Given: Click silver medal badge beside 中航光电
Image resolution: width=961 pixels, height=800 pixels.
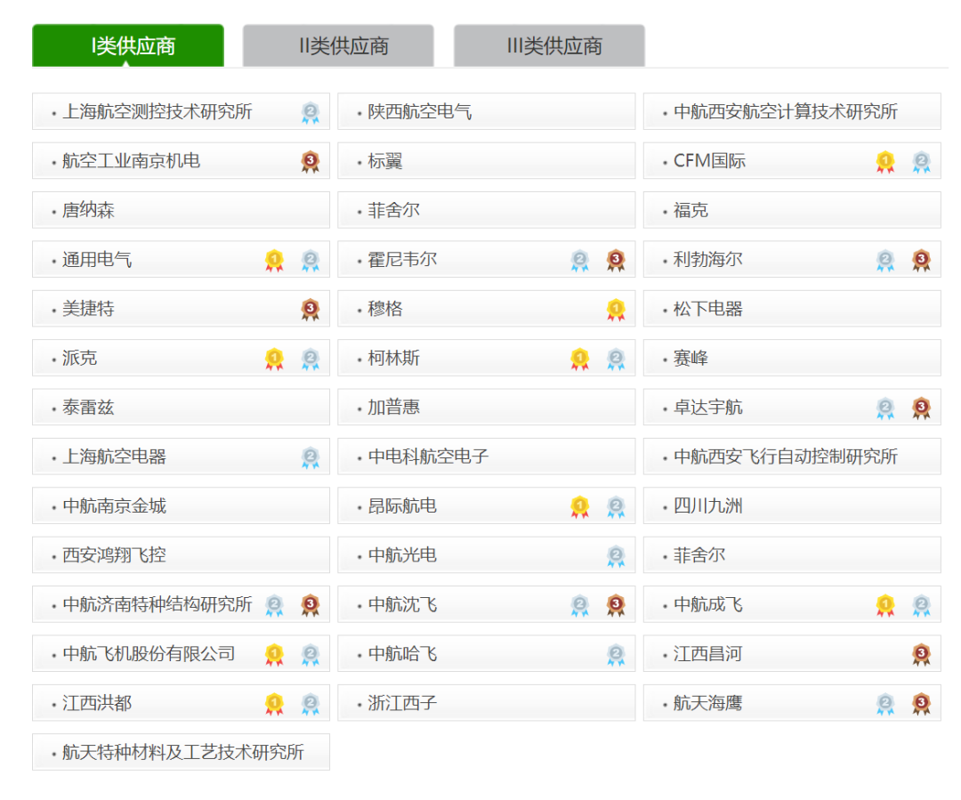Looking at the screenshot, I should [x=616, y=556].
